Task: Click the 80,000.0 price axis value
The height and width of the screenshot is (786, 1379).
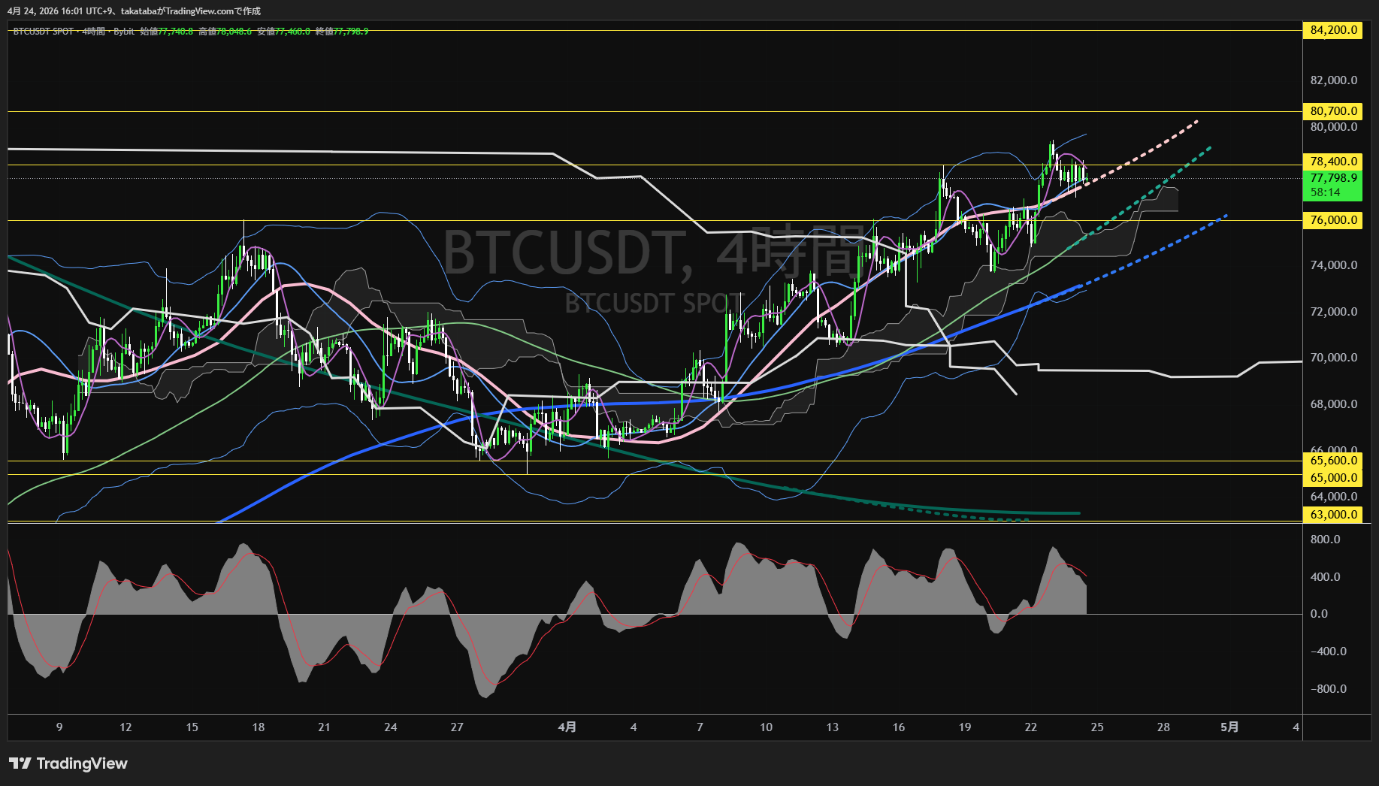Action: (1334, 127)
